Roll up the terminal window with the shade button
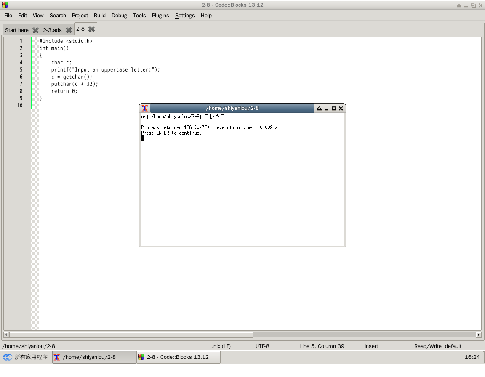This screenshot has width=485, height=377. [319, 108]
